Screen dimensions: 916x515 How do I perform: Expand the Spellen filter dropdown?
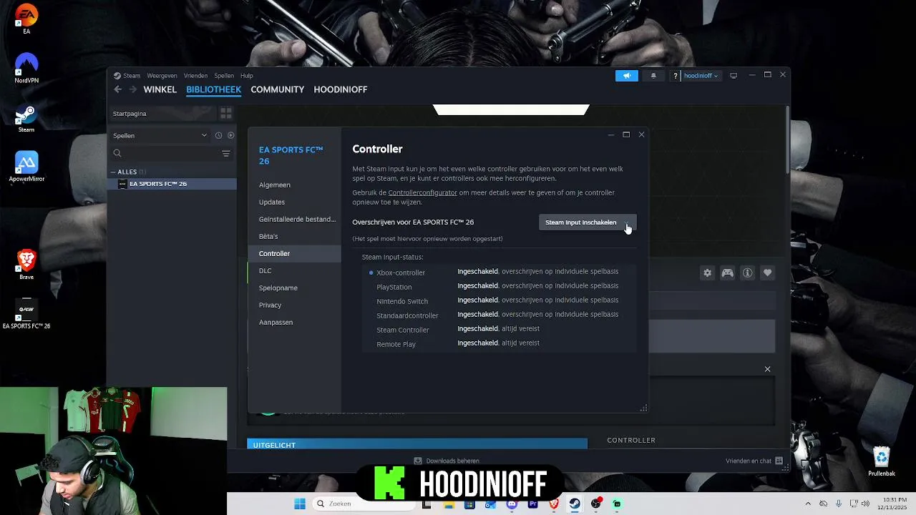click(x=160, y=135)
